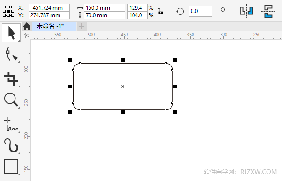This screenshot has width=282, height=181.
Task: Click the object origin reference grid
Action: (x=8, y=11)
